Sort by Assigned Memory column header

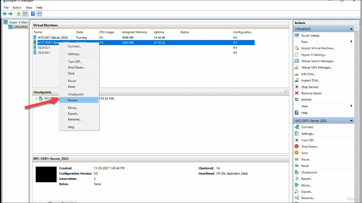pyautogui.click(x=136, y=32)
